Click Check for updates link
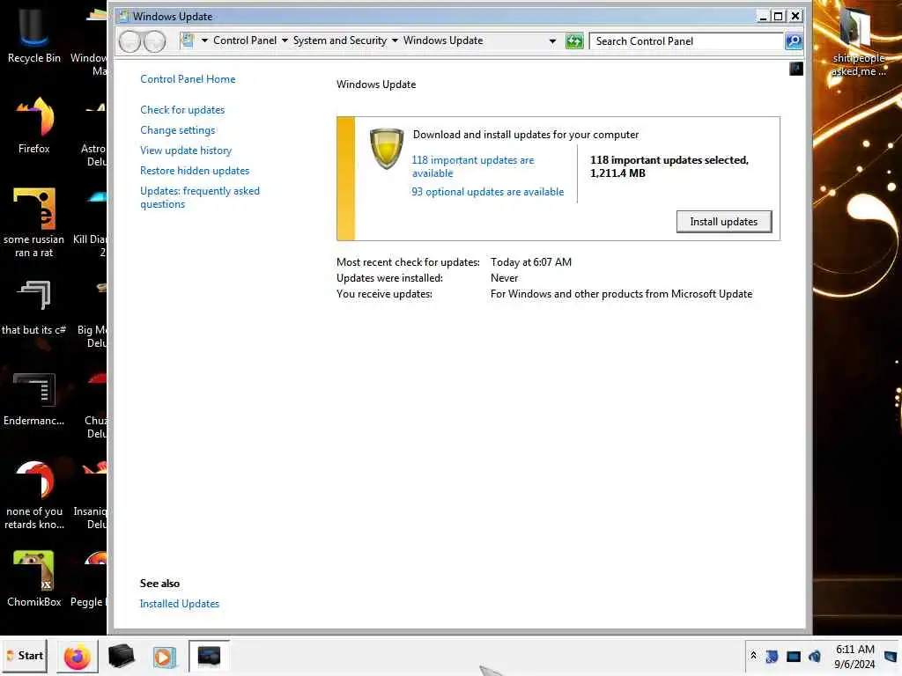This screenshot has height=676, width=902. (x=182, y=110)
